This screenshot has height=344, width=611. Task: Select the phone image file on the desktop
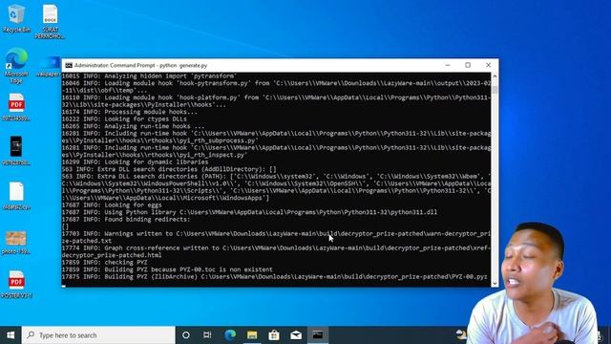coord(16,151)
